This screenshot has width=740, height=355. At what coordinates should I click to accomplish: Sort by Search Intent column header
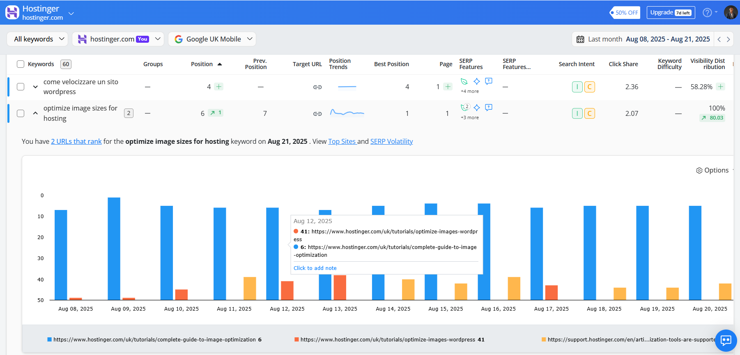577,64
